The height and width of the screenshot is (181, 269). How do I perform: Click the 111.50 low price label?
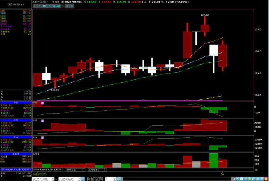click(x=55, y=90)
